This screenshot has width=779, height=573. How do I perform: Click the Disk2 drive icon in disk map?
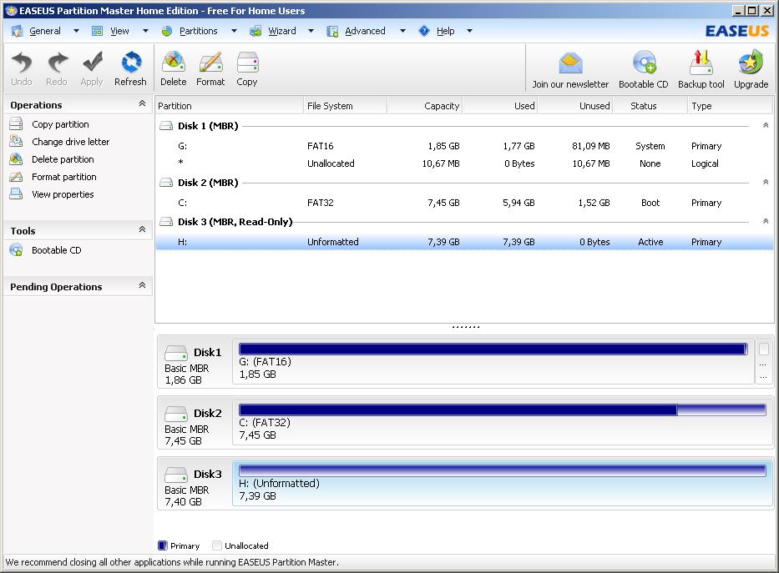click(x=176, y=414)
